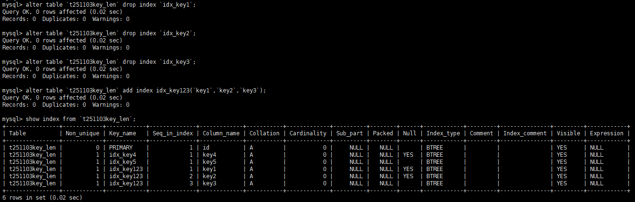
Task: Click the Column_name header text
Action: click(221, 133)
